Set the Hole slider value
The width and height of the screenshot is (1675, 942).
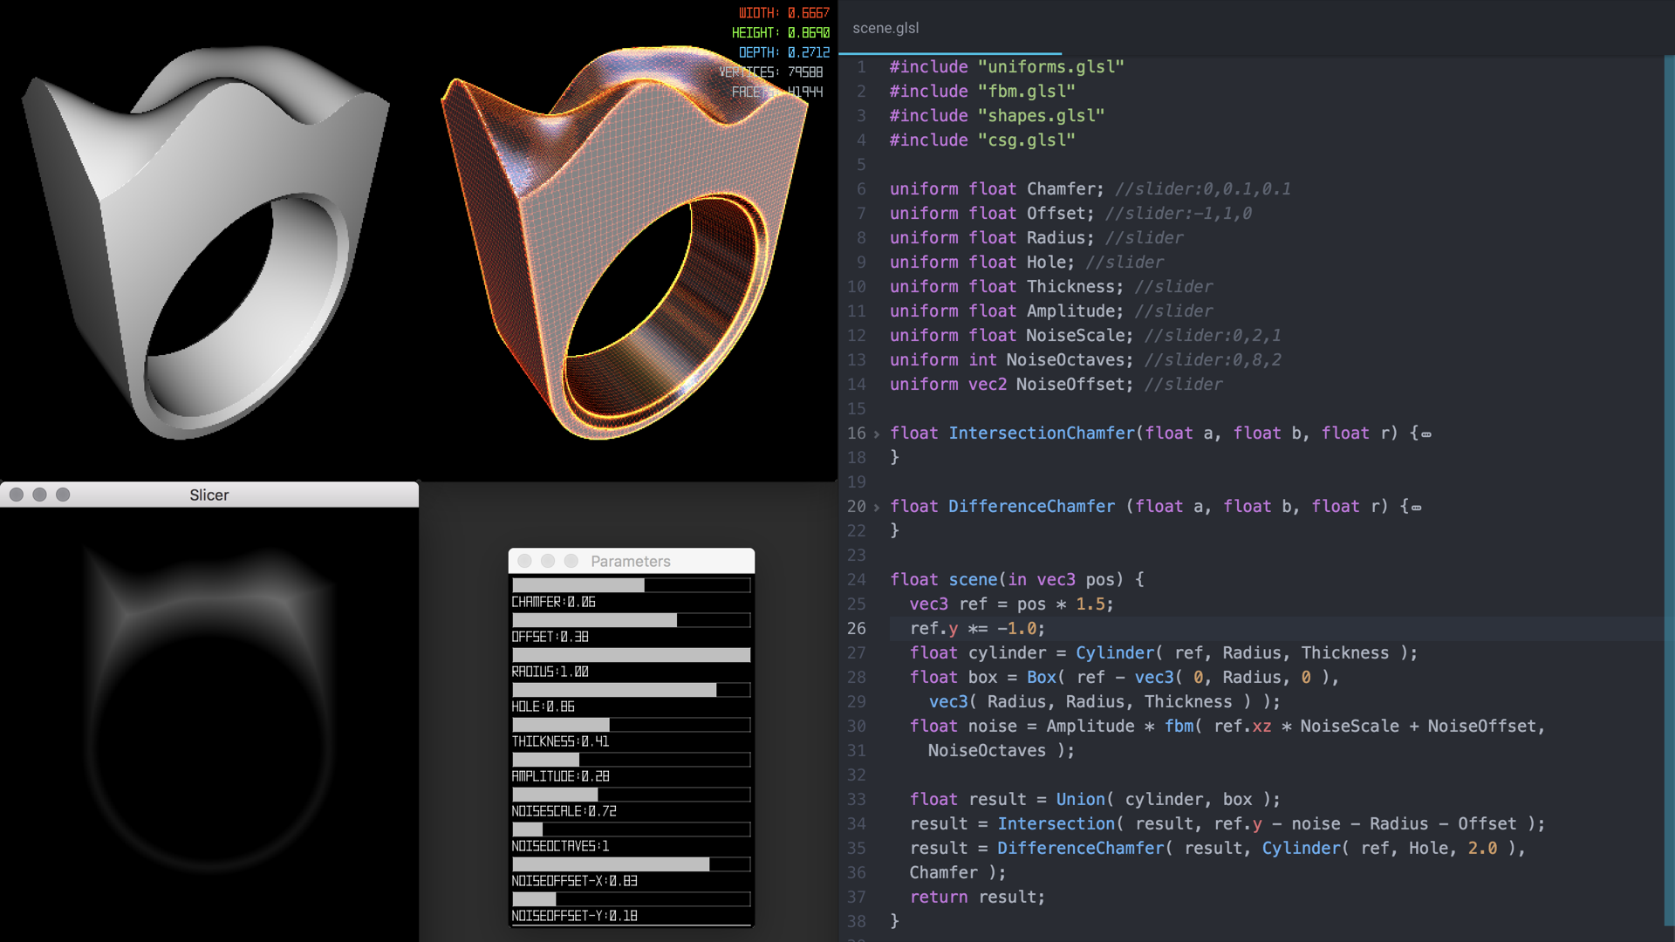[x=631, y=690]
